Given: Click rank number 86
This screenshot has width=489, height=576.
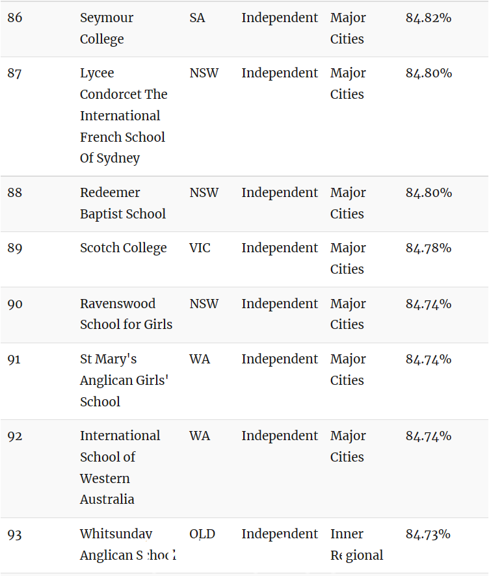Looking at the screenshot, I should point(15,18).
